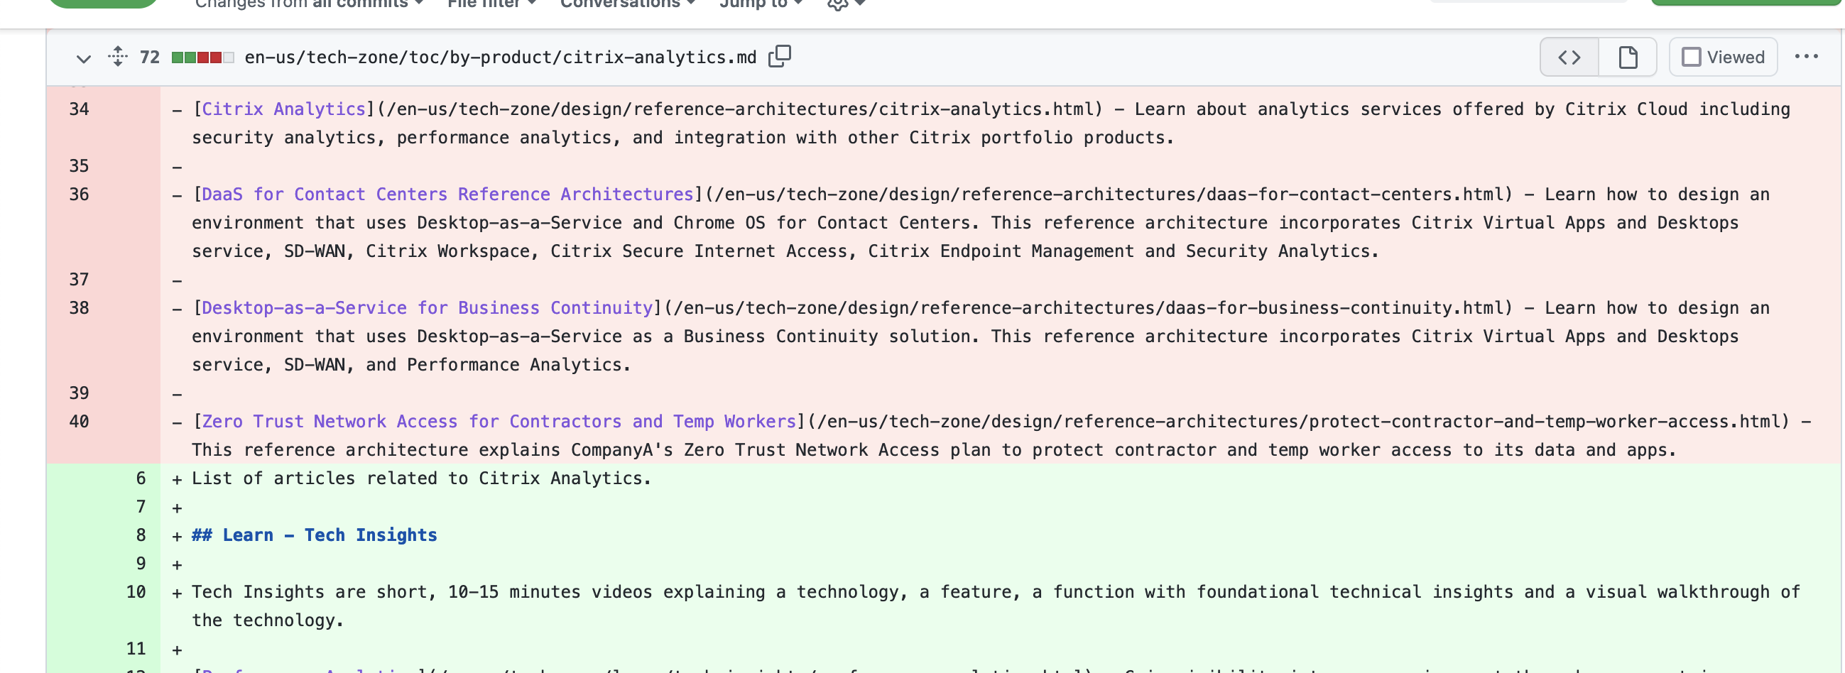Open the 'Jump to' dropdown

[x=761, y=4]
